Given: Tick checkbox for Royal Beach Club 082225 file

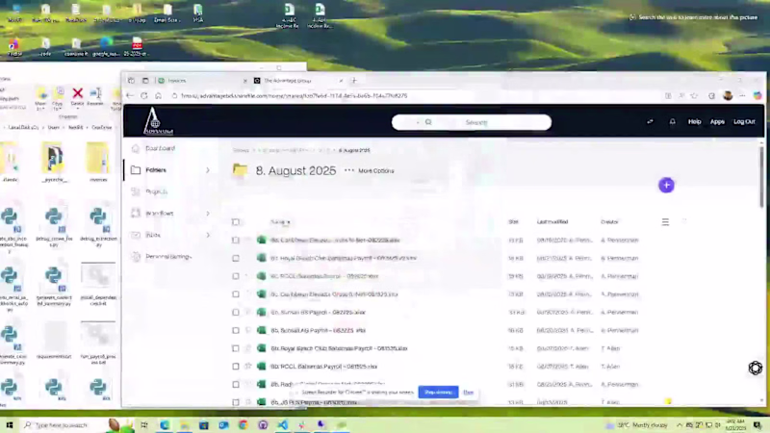Looking at the screenshot, I should pos(236,258).
